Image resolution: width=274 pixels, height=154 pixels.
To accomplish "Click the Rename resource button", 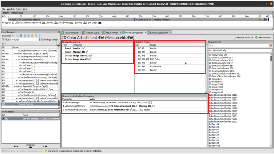I will pyautogui.click(x=243, y=38).
